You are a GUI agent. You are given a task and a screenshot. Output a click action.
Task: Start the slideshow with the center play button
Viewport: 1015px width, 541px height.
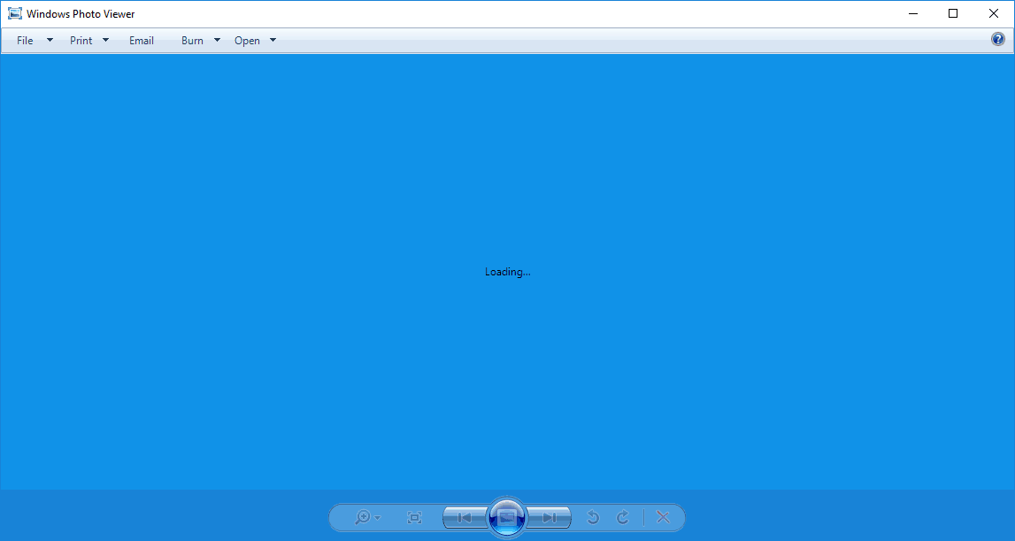click(507, 517)
